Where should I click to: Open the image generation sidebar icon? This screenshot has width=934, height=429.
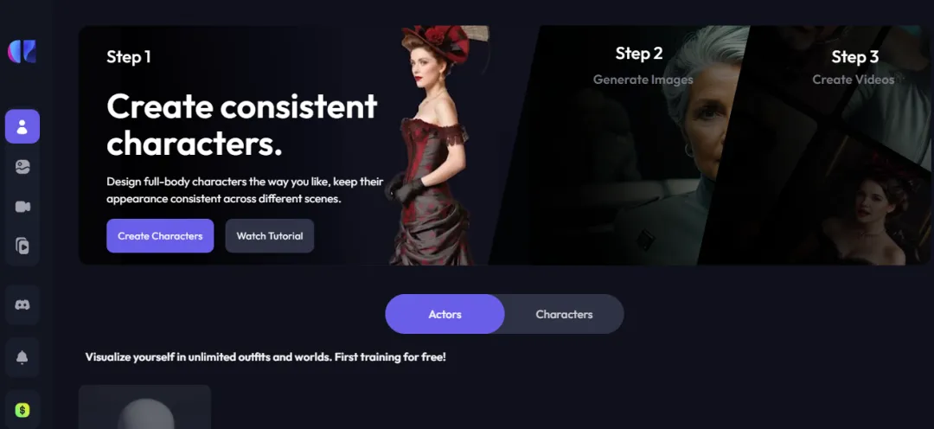(22, 168)
